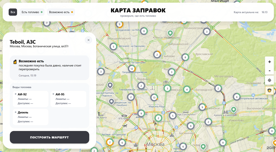Select green pin near Кремль в Измайлово

[x=234, y=110]
